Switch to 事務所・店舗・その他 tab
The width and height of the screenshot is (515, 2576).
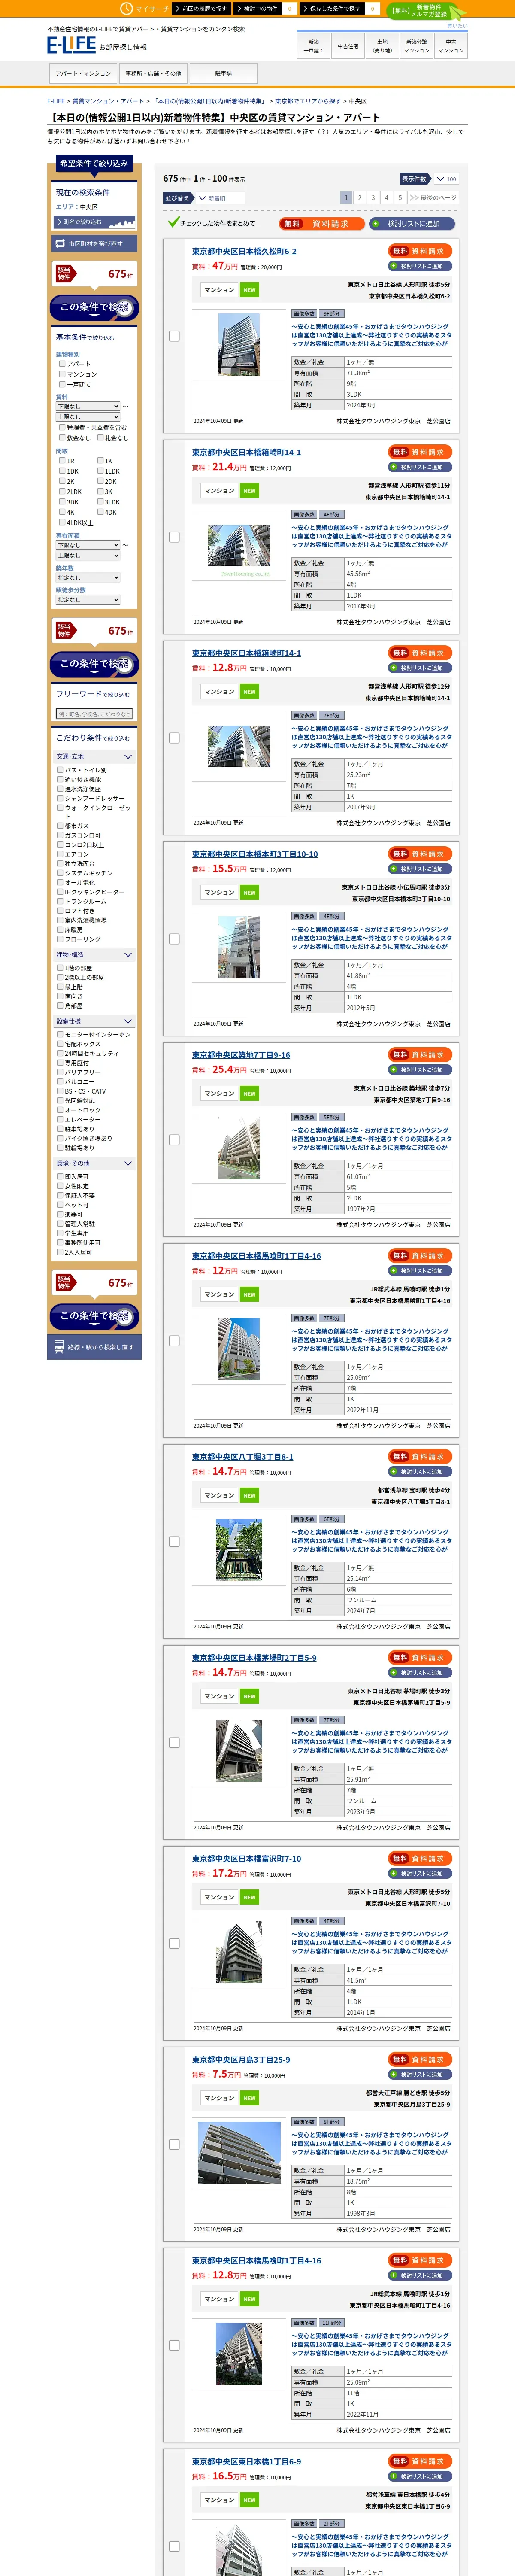(x=153, y=73)
